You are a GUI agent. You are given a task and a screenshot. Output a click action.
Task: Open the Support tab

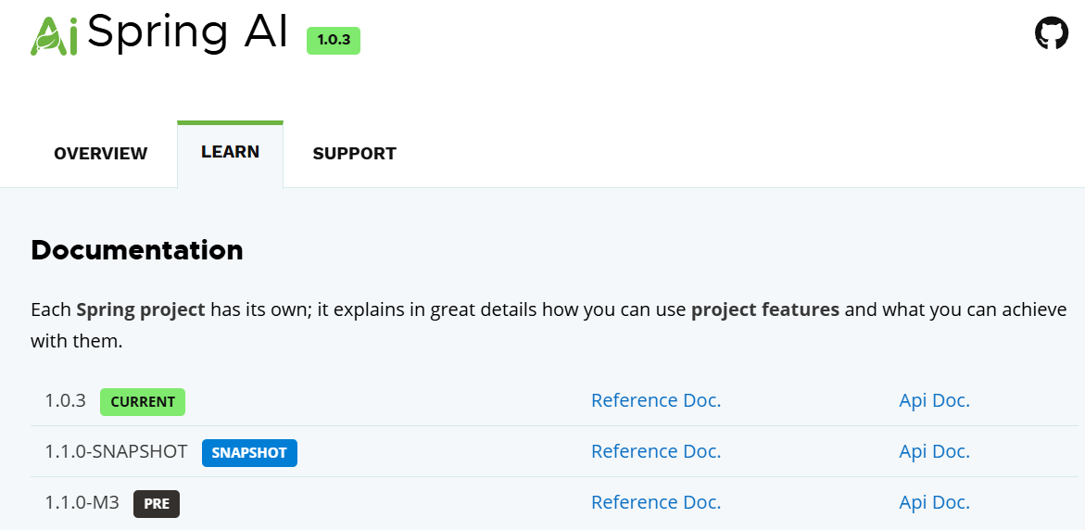point(354,154)
